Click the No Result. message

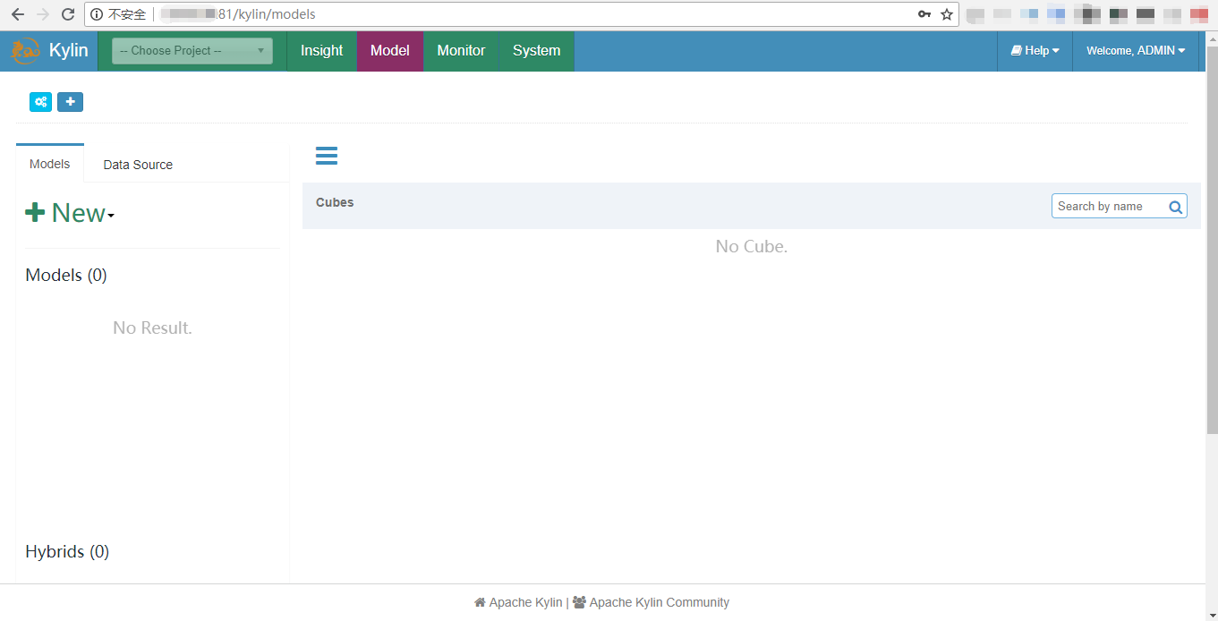pyautogui.click(x=152, y=328)
